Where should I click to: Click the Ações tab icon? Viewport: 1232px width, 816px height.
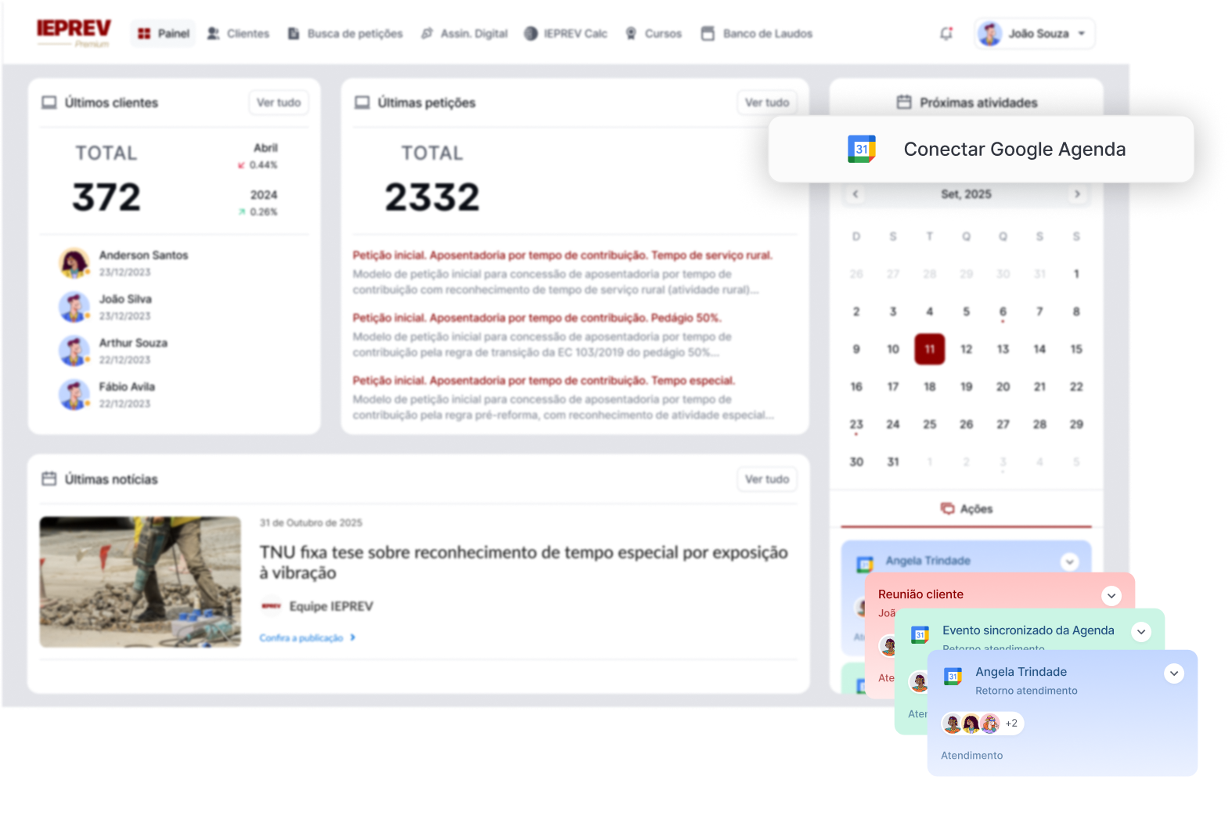click(x=948, y=509)
